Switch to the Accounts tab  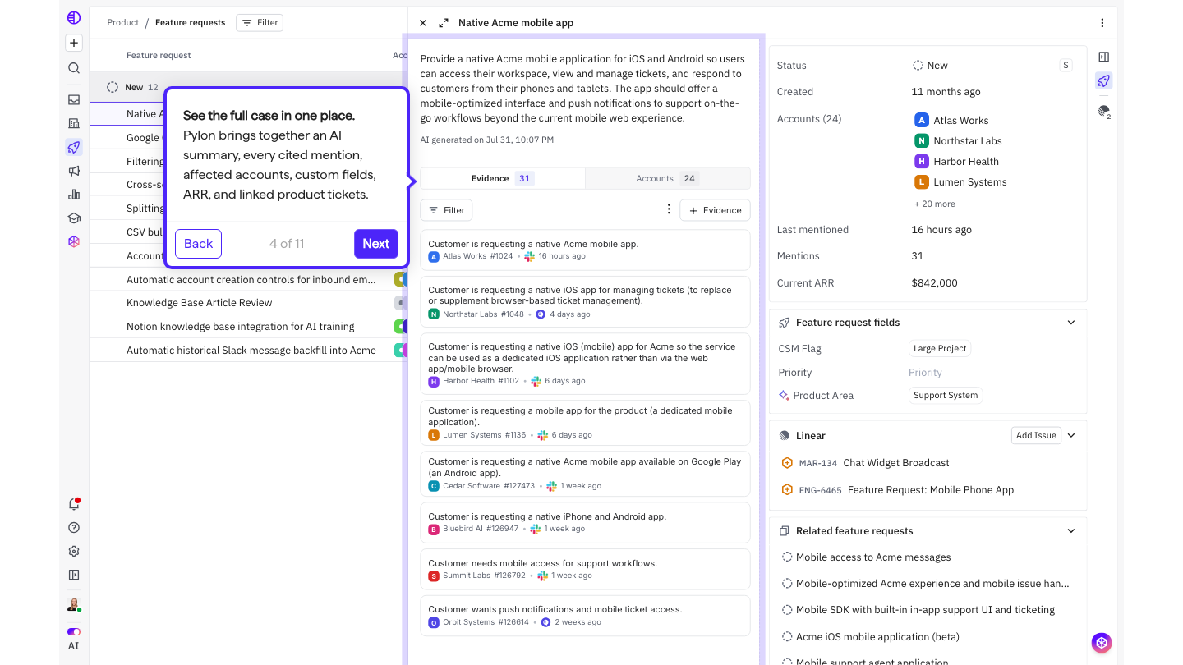coord(667,178)
